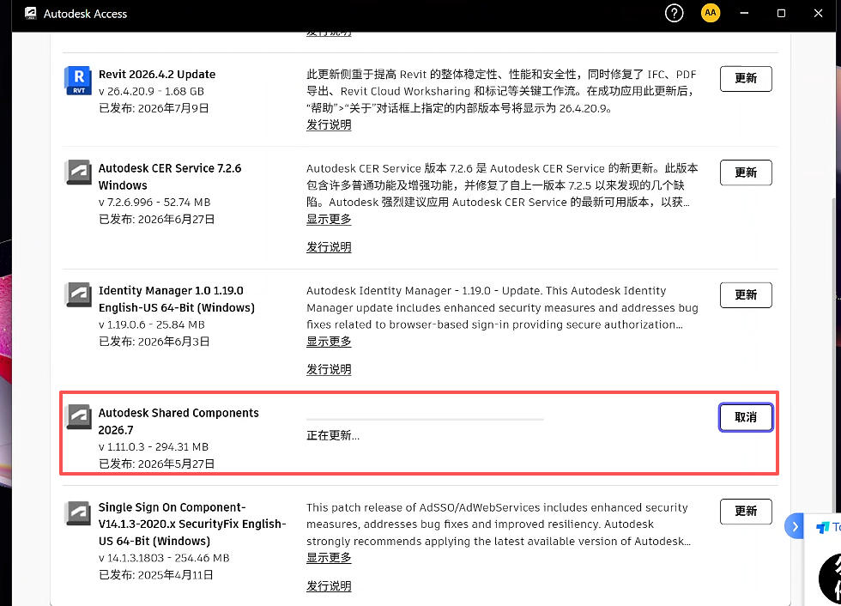This screenshot has width=841, height=606.
Task: Click the Single Sign On Component icon
Action: pos(78,512)
